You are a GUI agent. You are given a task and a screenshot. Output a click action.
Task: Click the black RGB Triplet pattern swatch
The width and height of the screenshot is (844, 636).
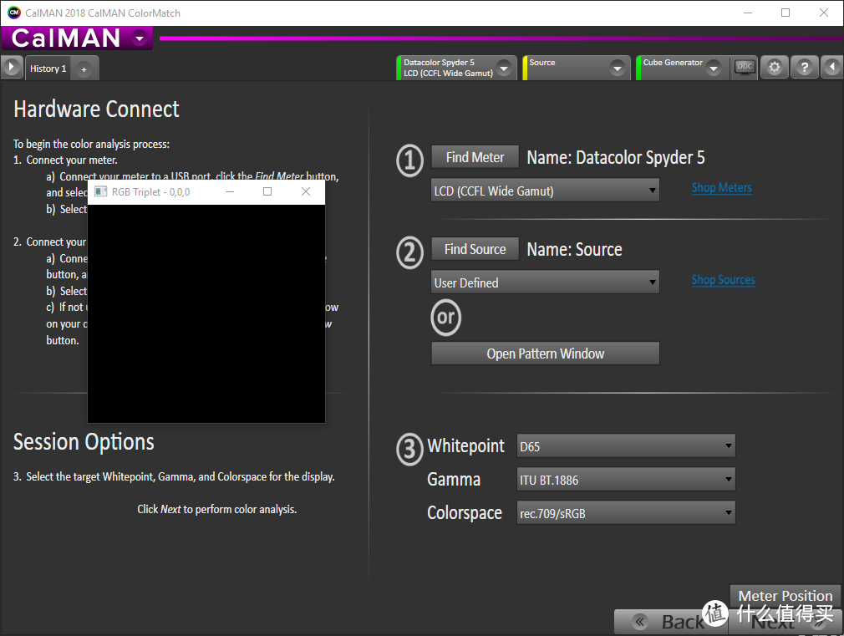click(206, 313)
